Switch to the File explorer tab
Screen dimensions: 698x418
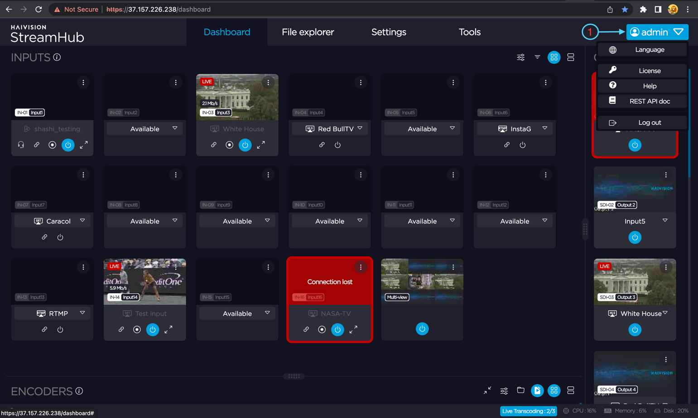(308, 32)
